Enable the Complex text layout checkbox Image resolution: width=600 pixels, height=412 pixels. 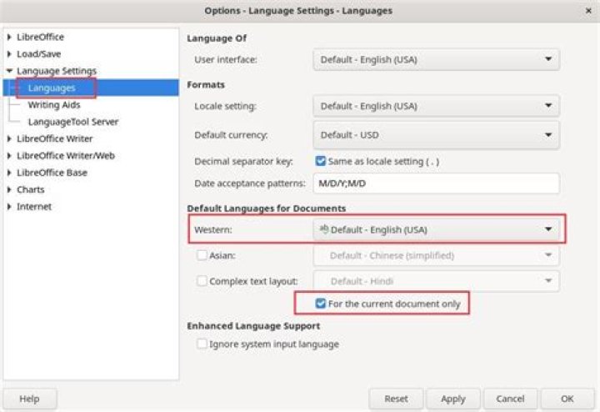click(x=202, y=281)
